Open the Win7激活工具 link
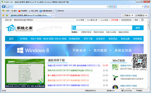This screenshot has height=93, width=151. [92, 20]
